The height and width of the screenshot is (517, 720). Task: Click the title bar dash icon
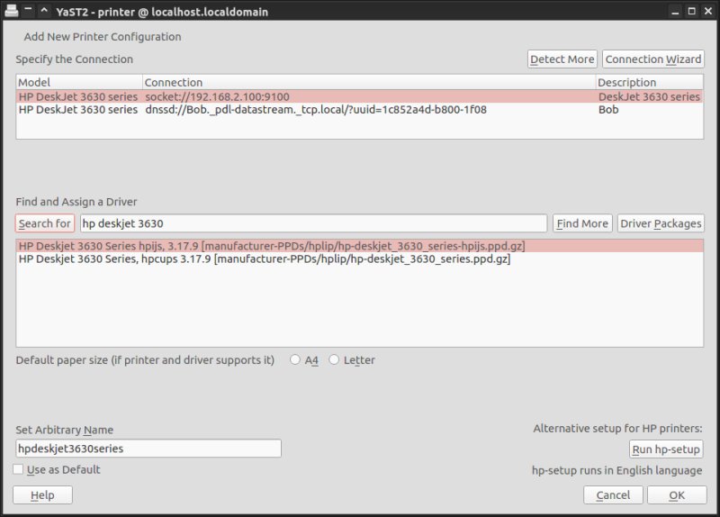click(x=28, y=9)
